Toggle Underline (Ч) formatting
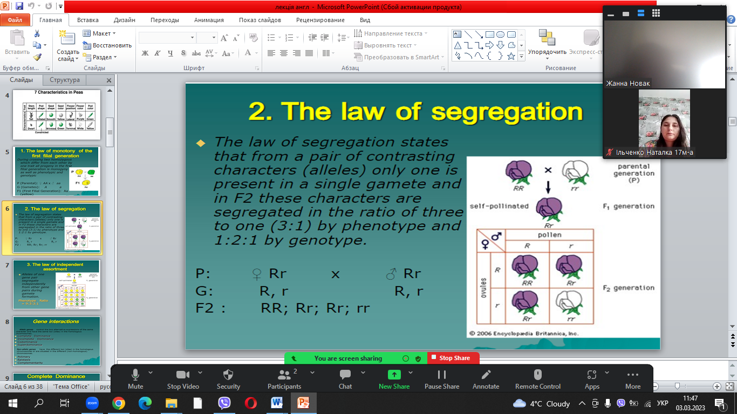The image size is (737, 414). pos(170,53)
